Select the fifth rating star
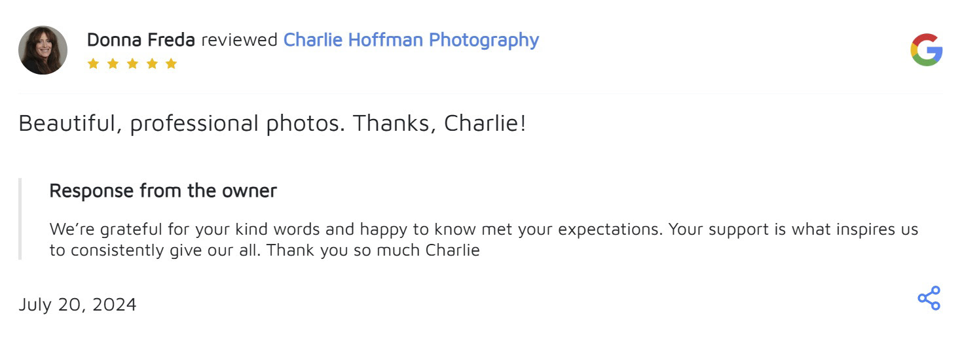Viewport: 960px width, 340px height. pos(172,63)
